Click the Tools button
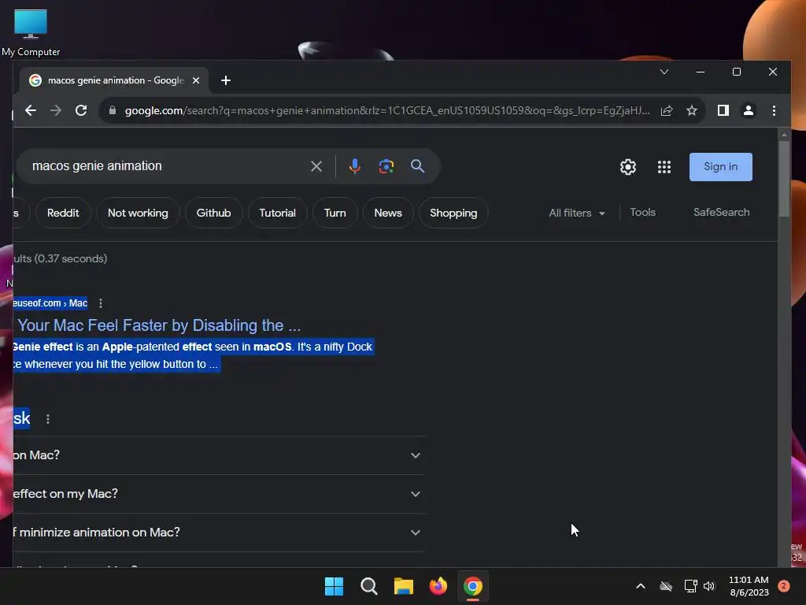This screenshot has width=806, height=605. [642, 213]
